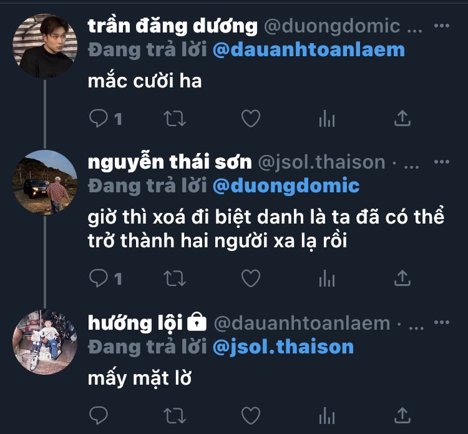
Task: Reply to trần đăng dương's tweet
Action: (x=99, y=118)
